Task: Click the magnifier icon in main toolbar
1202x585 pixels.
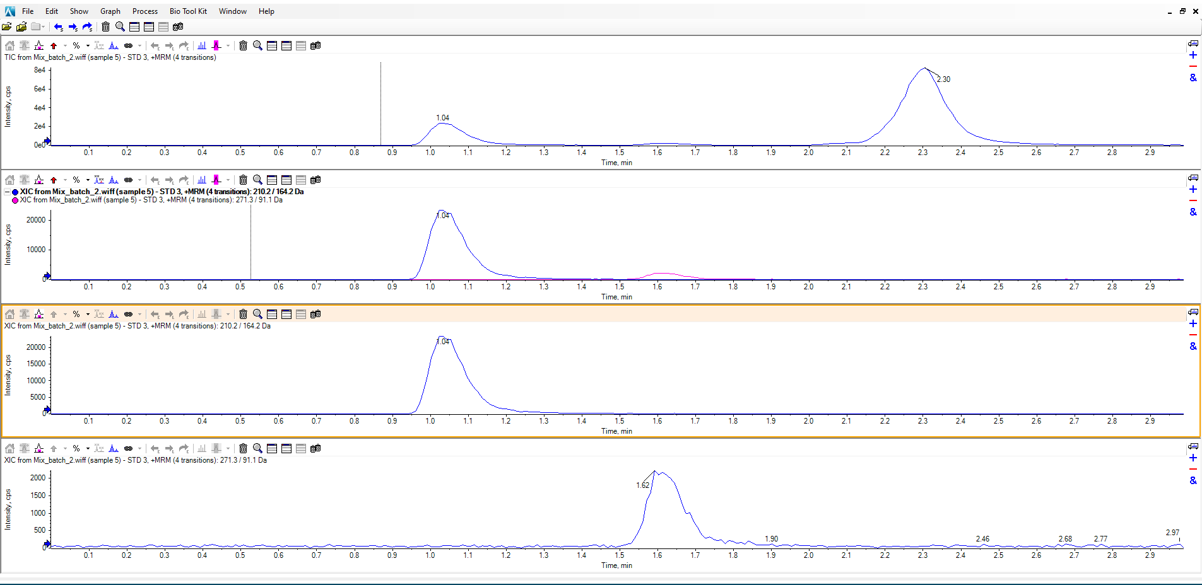Action: 120,26
